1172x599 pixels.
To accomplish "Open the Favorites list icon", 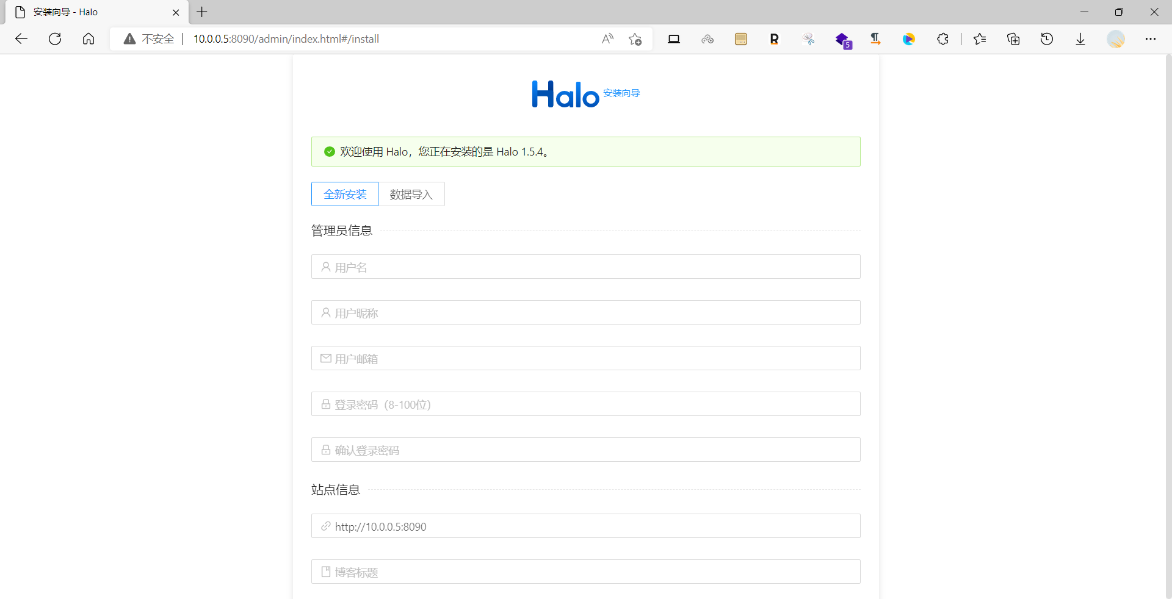I will (x=980, y=39).
